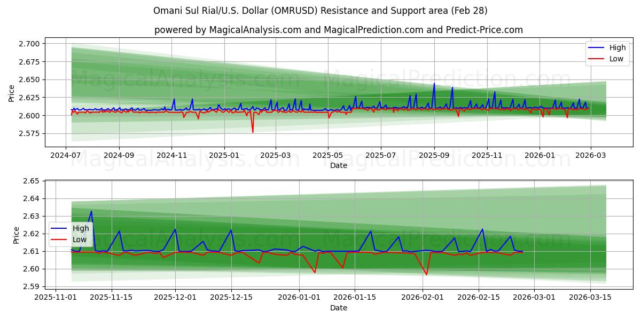Click the bottom chart date tick 2025-11-01
Image resolution: width=641 pixels, height=320 pixels.
56,298
